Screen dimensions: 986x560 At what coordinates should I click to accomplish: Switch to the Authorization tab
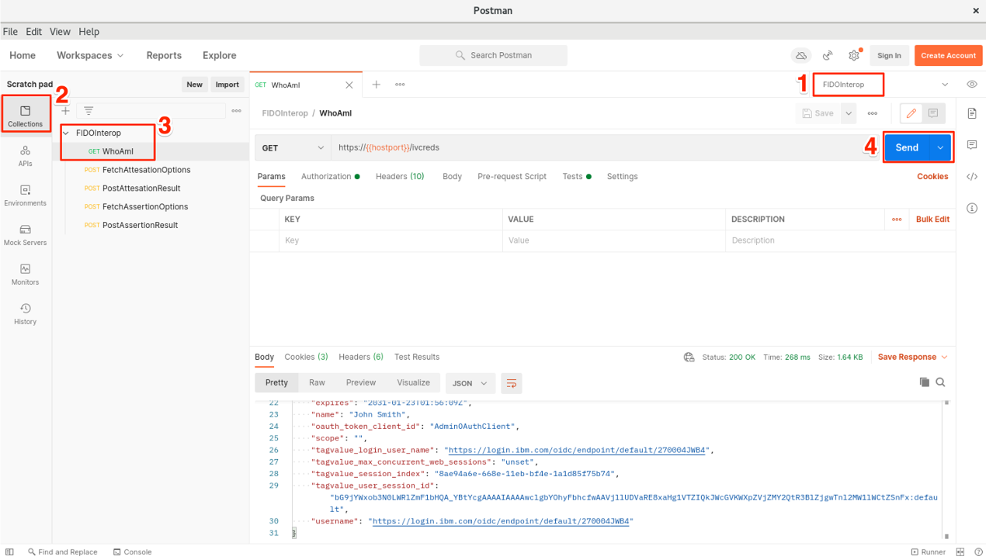click(330, 177)
